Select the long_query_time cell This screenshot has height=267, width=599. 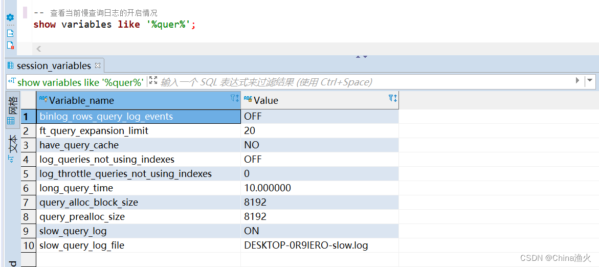pyautogui.click(x=138, y=188)
